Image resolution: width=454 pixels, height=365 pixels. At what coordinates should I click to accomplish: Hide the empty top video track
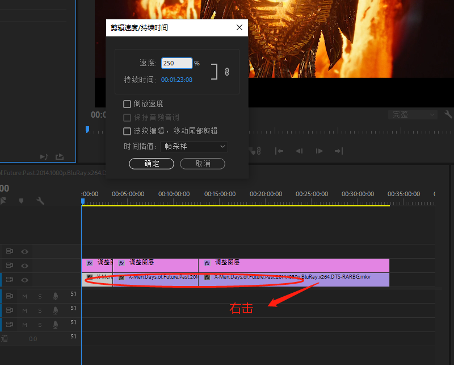(24, 251)
